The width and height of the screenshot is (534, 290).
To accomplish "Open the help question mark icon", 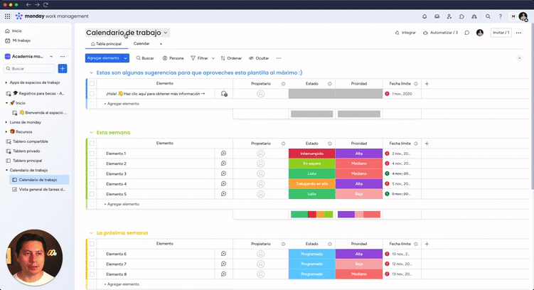I will pyautogui.click(x=500, y=16).
